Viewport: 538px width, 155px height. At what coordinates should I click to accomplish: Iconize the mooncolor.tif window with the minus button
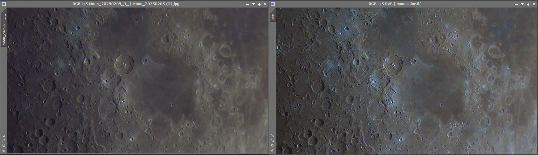[516, 4]
